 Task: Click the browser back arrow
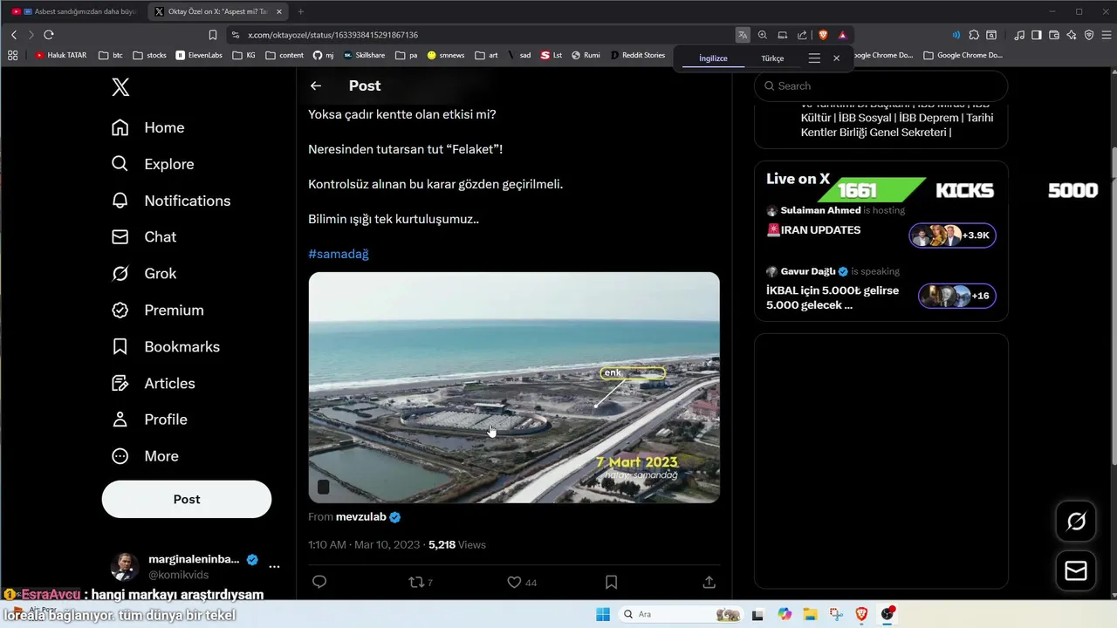click(x=14, y=35)
